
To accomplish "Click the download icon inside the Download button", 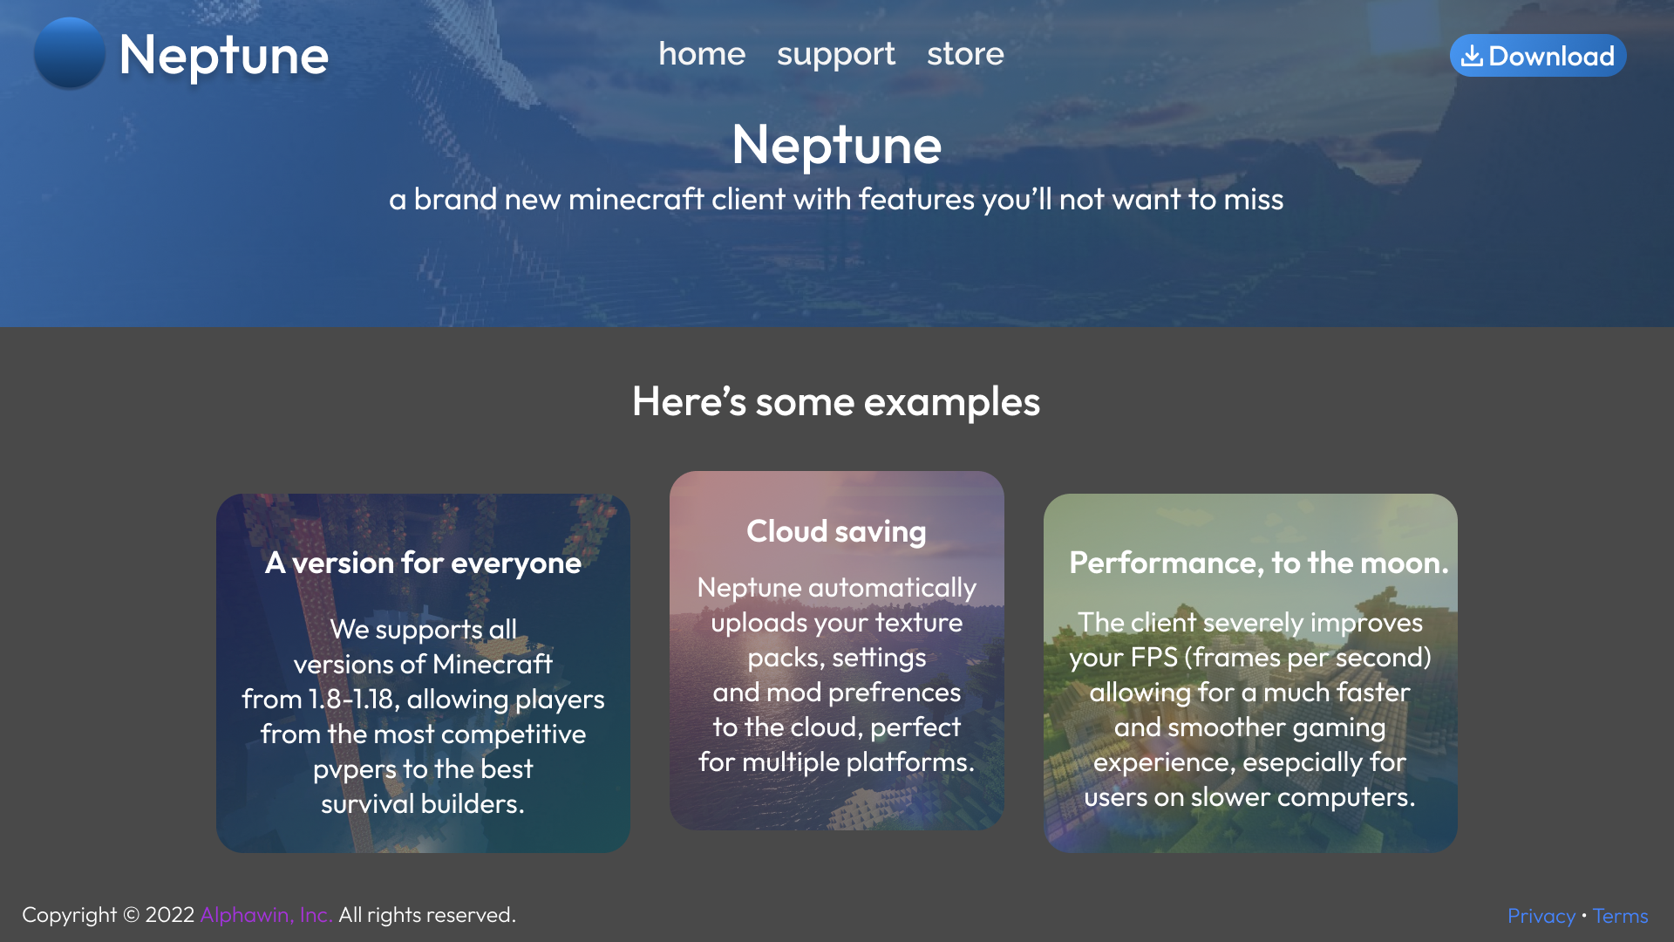I will (1473, 55).
